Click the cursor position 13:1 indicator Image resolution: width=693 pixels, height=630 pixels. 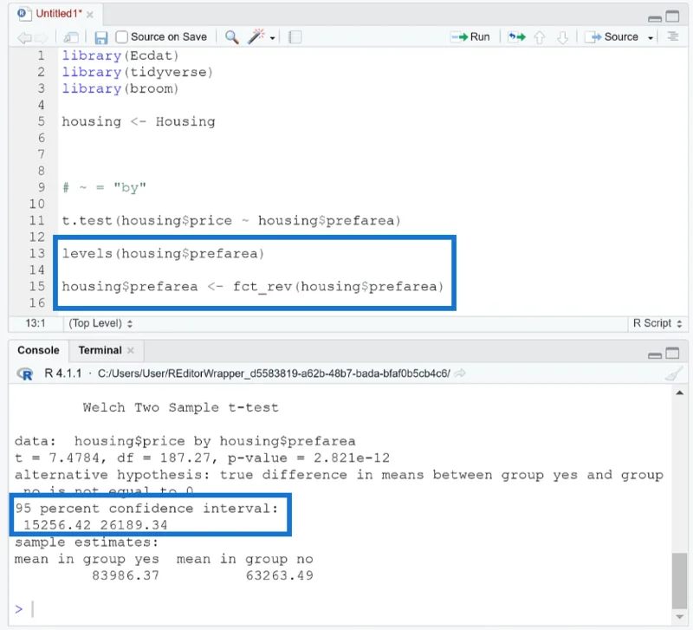click(36, 323)
